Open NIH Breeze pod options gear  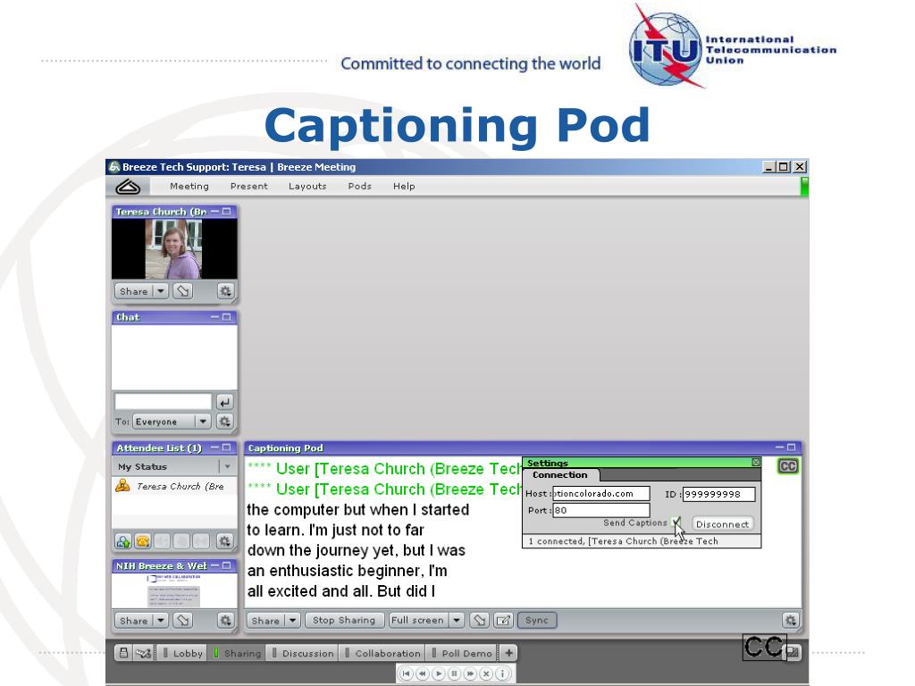pyautogui.click(x=225, y=621)
